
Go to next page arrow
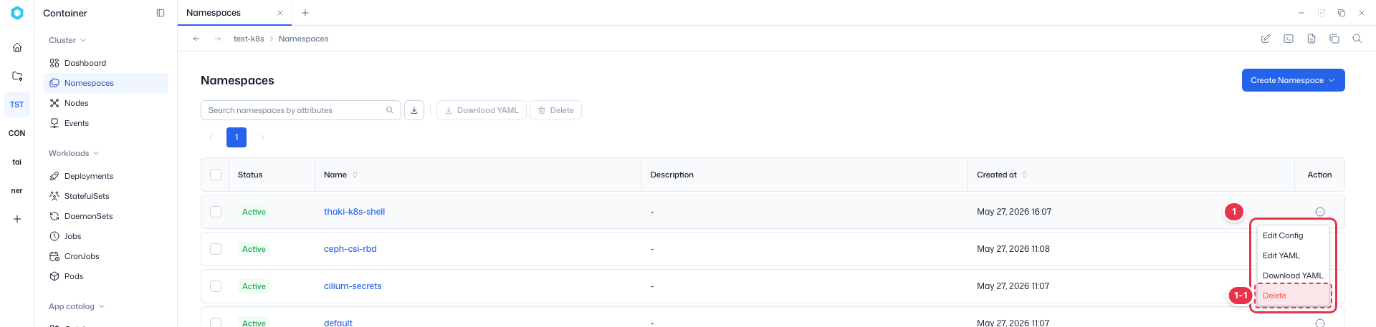[262, 137]
